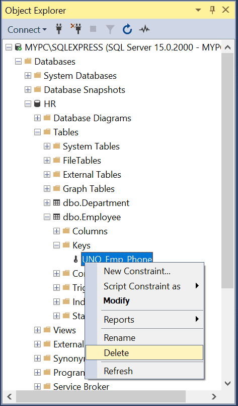The height and width of the screenshot is (406, 238).
Task: Choose Rename in the context menu
Action: click(x=144, y=338)
